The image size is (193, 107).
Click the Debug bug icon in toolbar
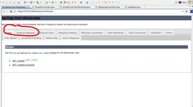point(25,2)
